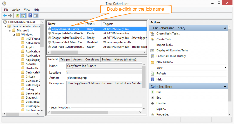Click the Task Scheduler (Local) clock icon
Viewport: 234px width, 124px height.
coord(5,22)
